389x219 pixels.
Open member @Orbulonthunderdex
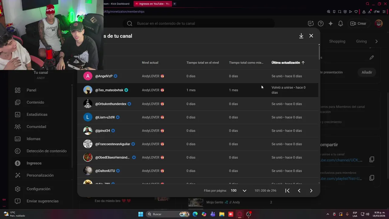[x=111, y=104]
